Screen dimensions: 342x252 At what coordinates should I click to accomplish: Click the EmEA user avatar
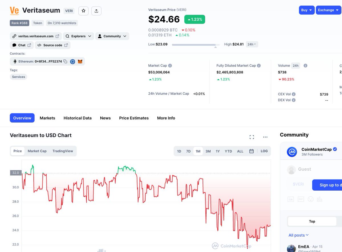[x=292, y=249]
